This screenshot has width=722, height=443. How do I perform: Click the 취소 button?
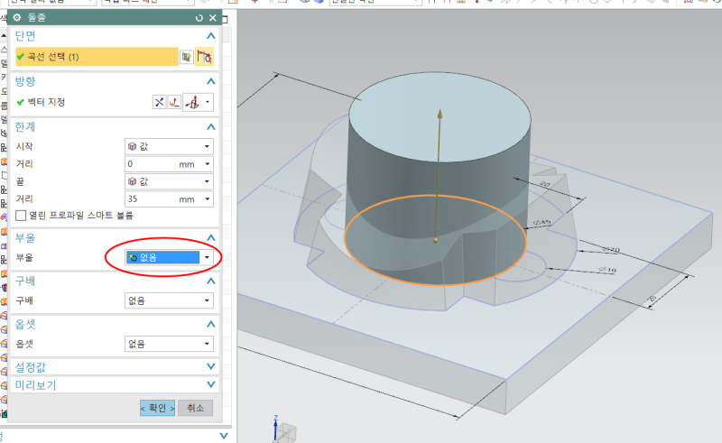coord(195,408)
